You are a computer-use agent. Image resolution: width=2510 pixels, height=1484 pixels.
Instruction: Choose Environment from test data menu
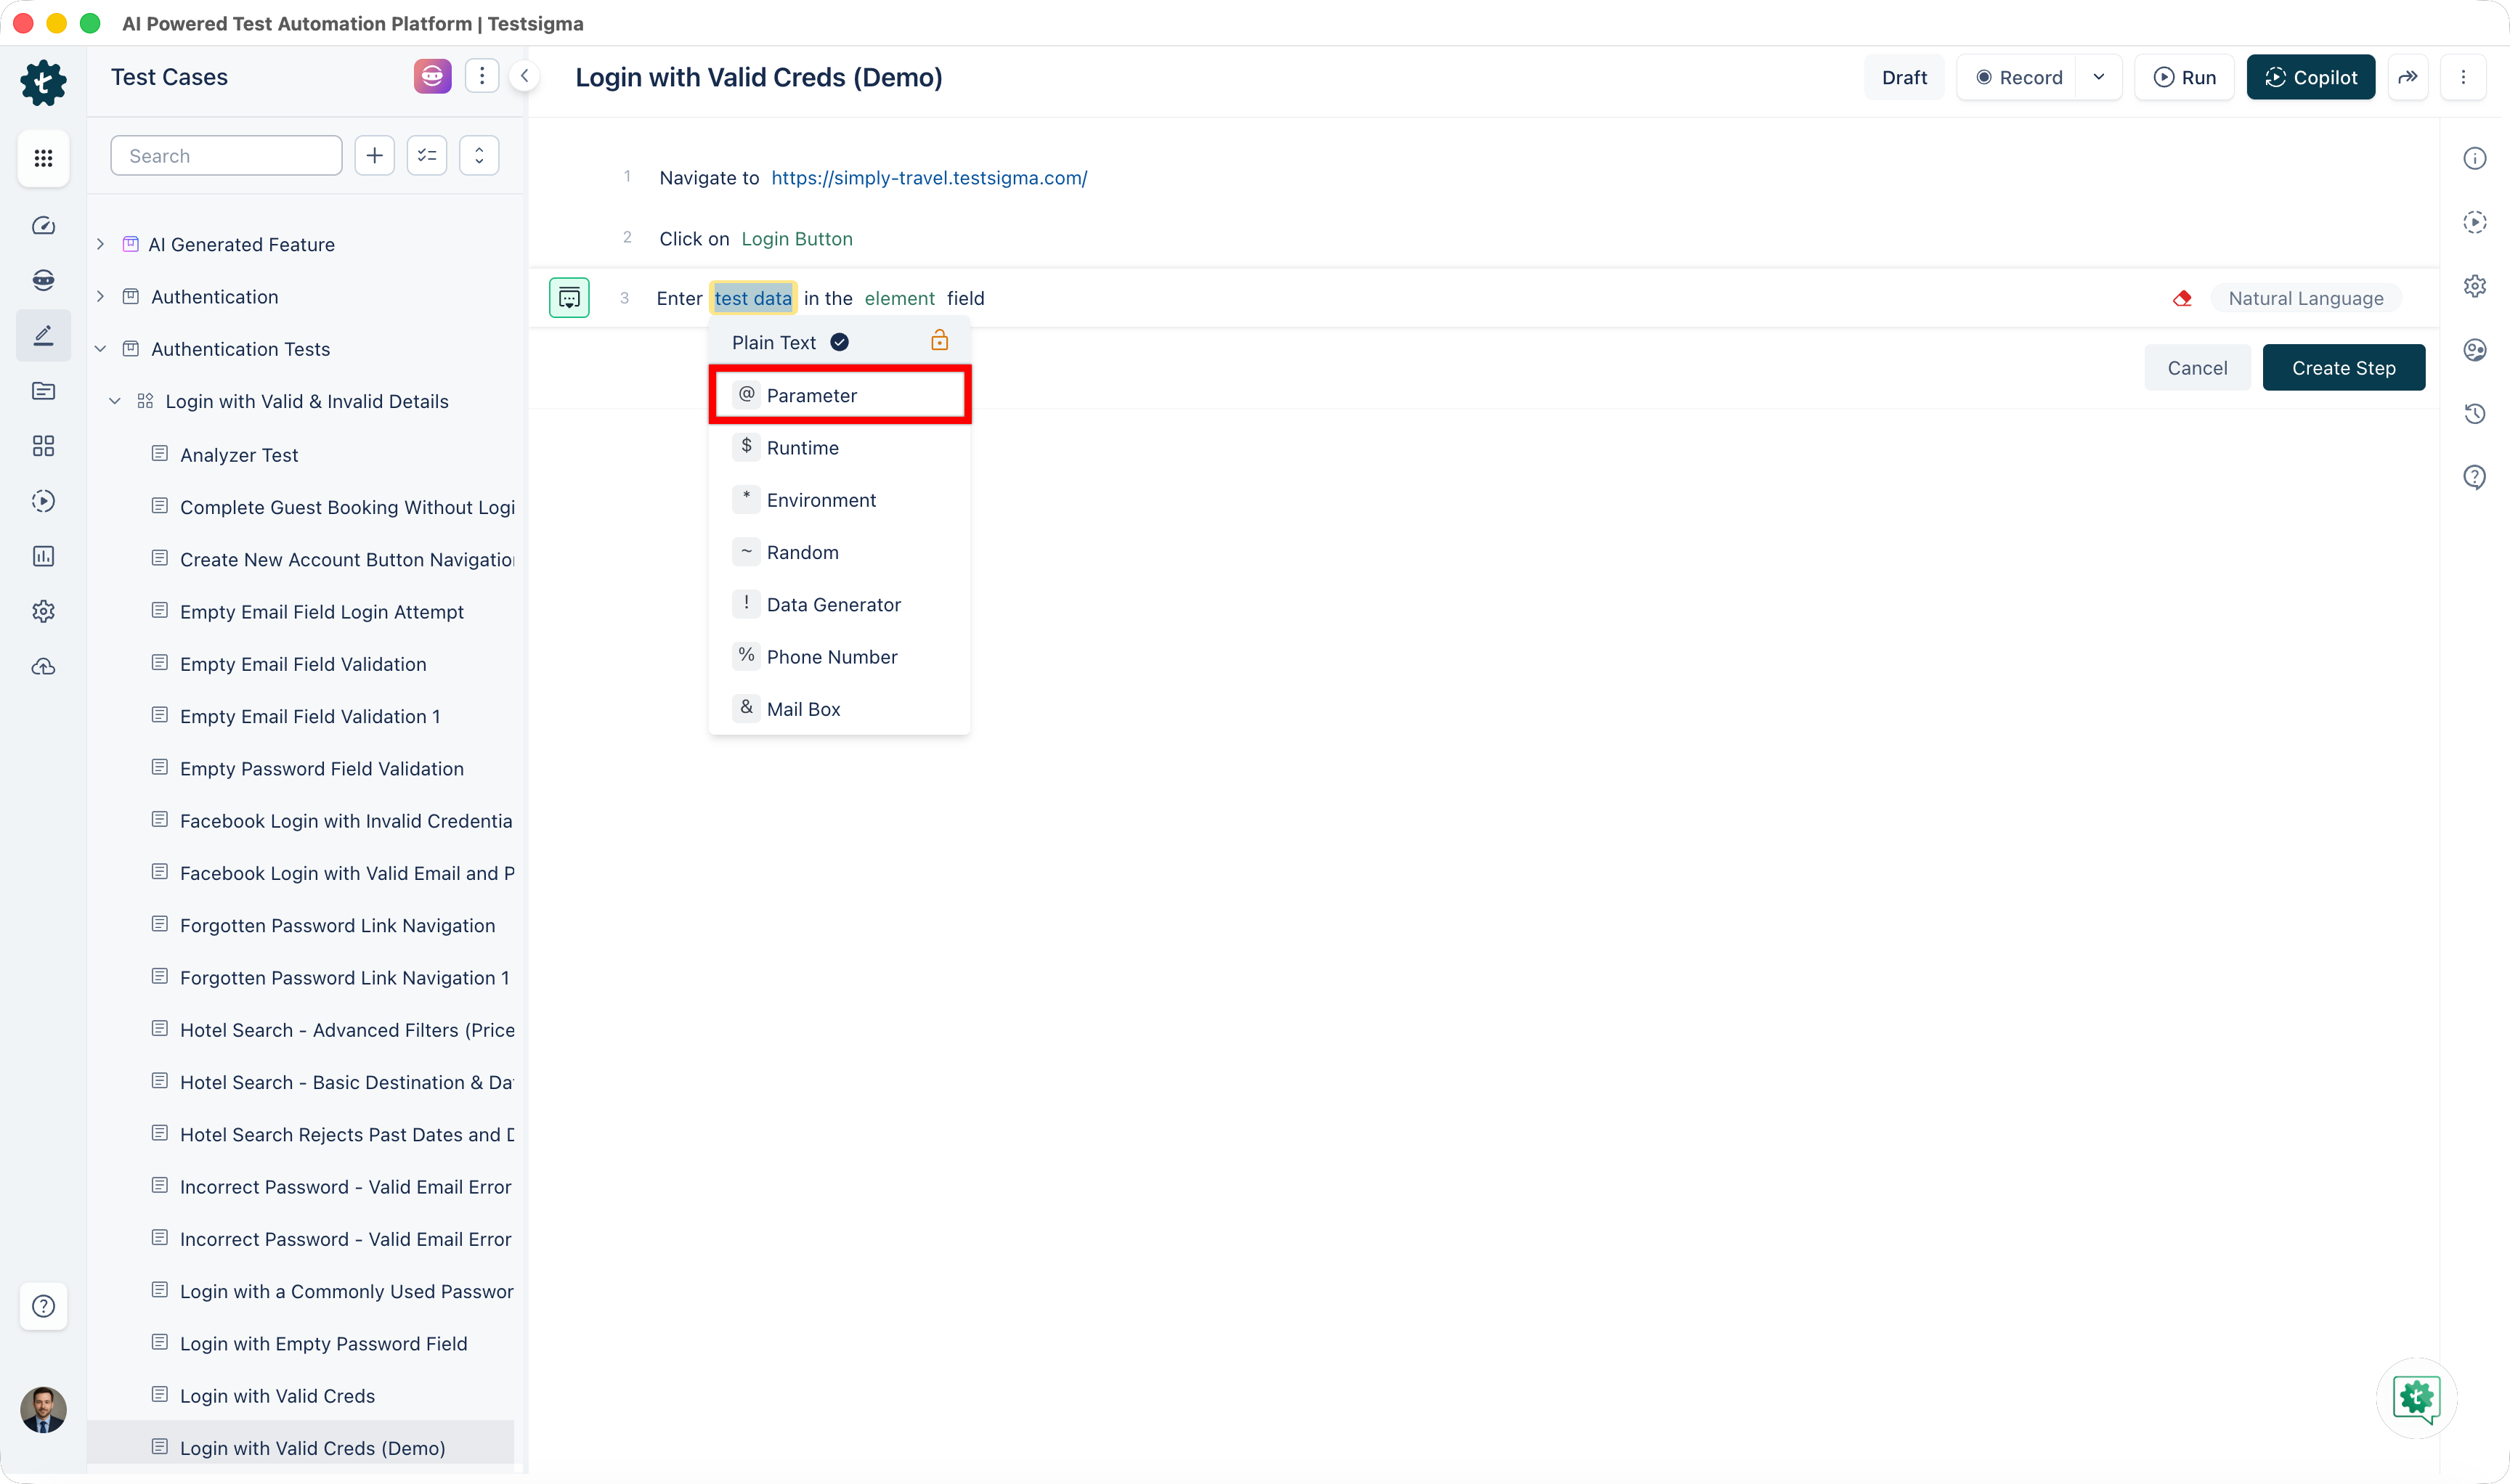tap(840, 500)
